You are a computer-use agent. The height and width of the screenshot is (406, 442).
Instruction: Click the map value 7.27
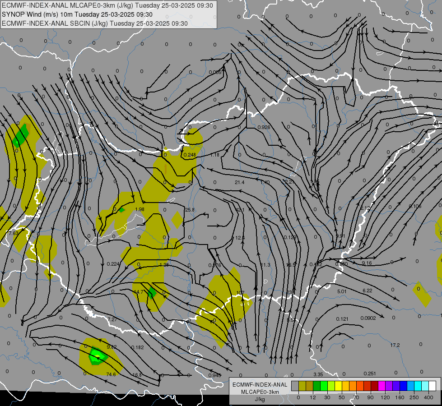tap(112, 319)
